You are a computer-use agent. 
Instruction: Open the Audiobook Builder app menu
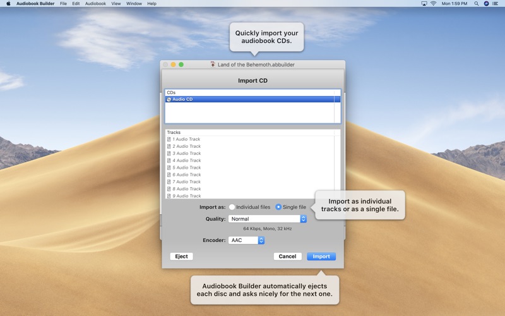tap(35, 4)
